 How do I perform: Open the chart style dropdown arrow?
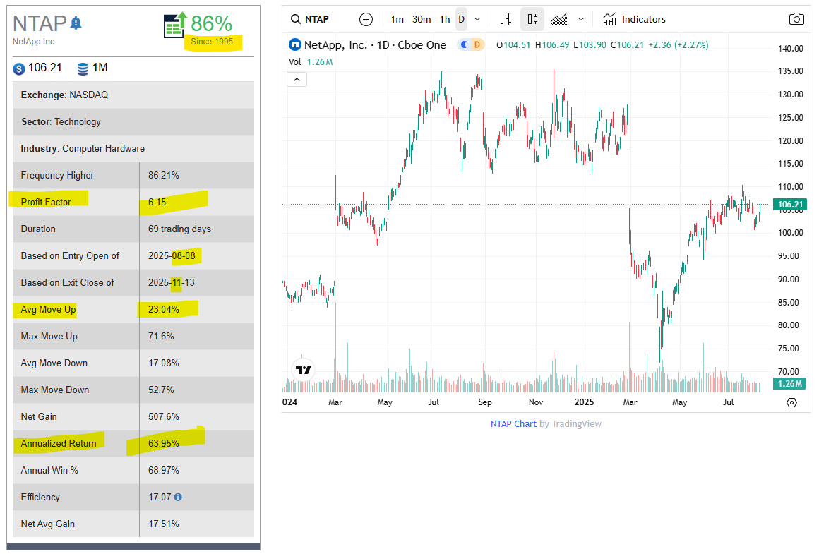581,20
